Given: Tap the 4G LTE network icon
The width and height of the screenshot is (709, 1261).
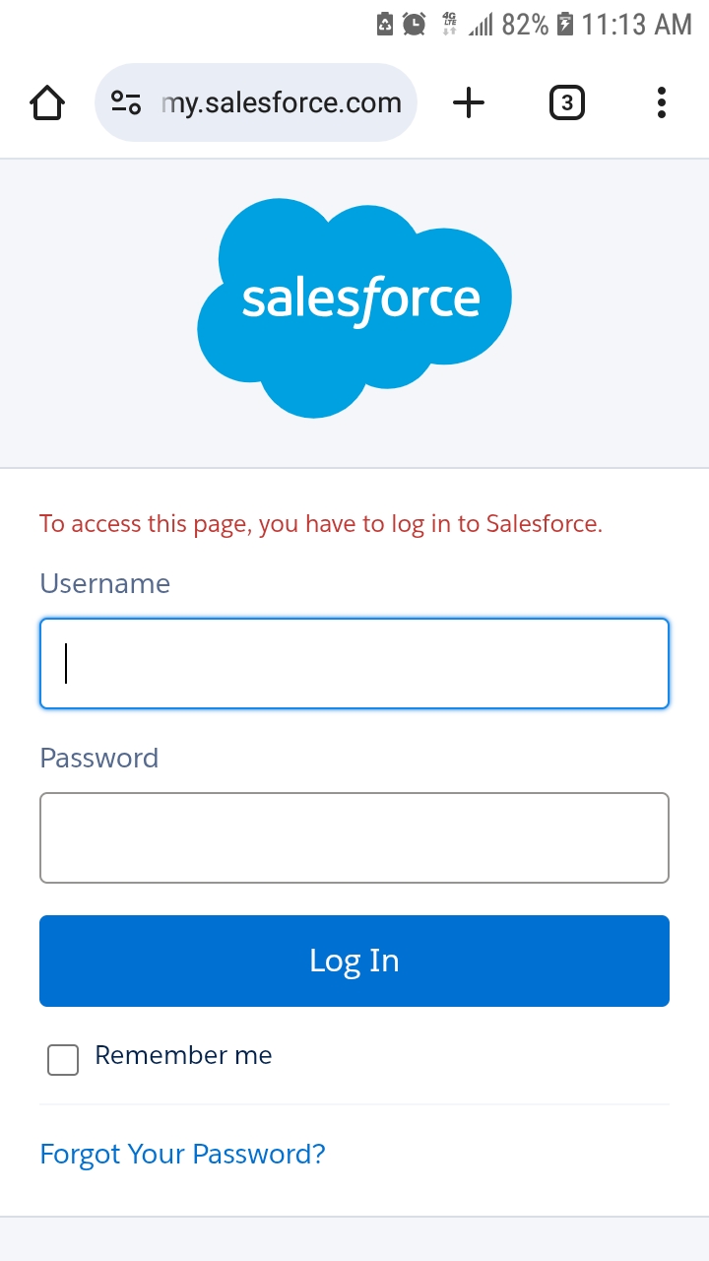Looking at the screenshot, I should (x=449, y=24).
